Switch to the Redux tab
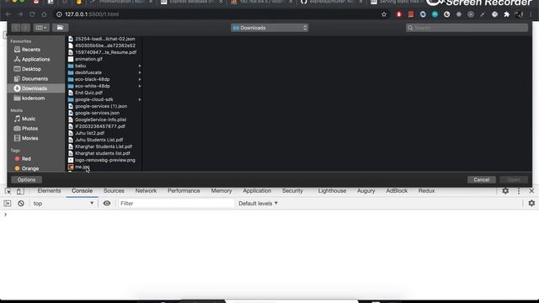539x303 pixels. 427,191
